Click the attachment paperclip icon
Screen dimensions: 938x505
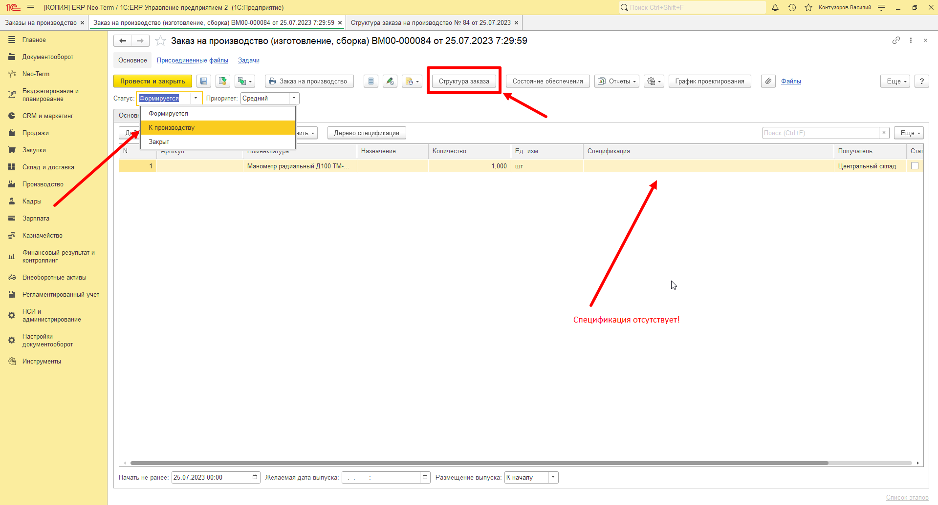point(768,81)
